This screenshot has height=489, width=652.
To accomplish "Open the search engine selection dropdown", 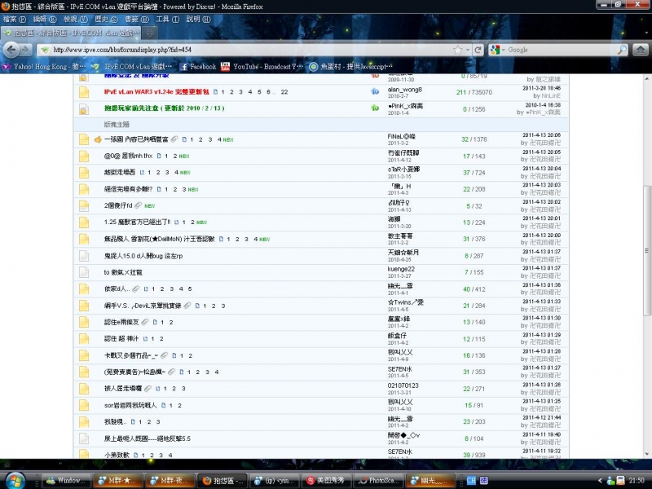I will tap(504, 51).
